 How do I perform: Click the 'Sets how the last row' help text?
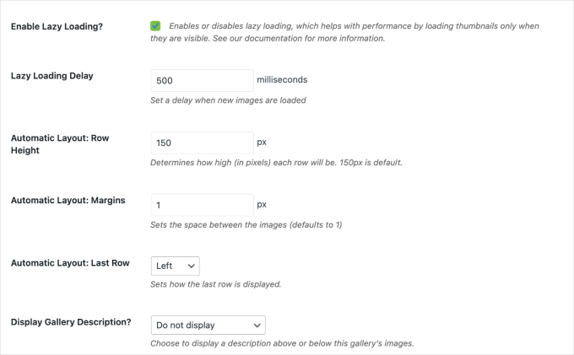point(215,284)
